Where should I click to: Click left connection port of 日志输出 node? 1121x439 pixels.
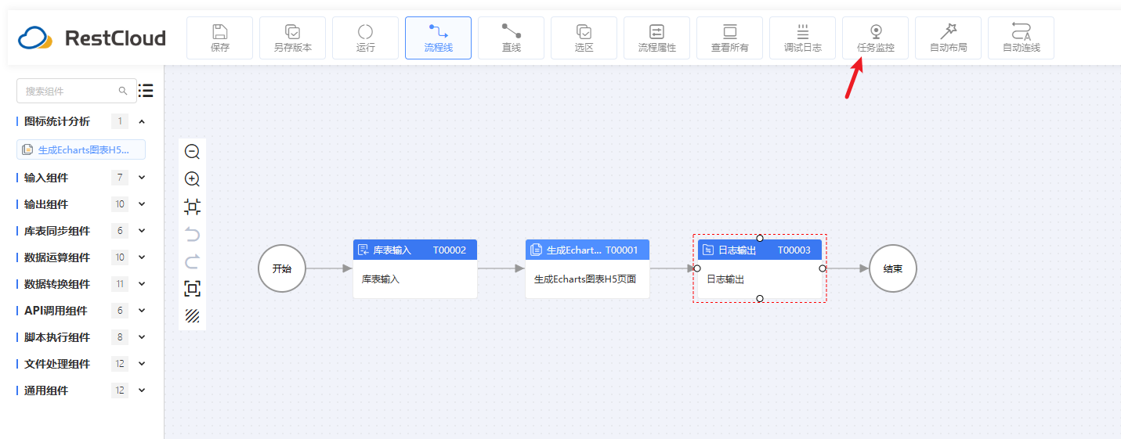click(x=697, y=268)
